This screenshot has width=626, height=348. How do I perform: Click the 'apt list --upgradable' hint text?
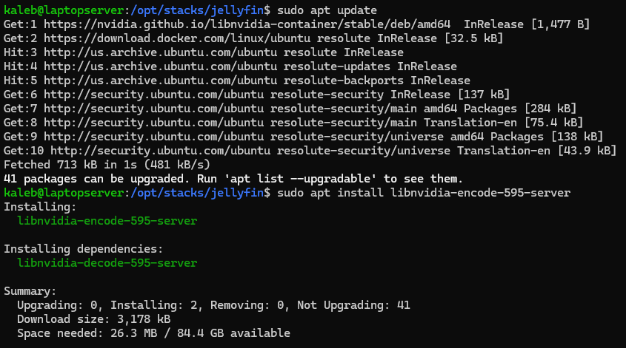coord(300,179)
